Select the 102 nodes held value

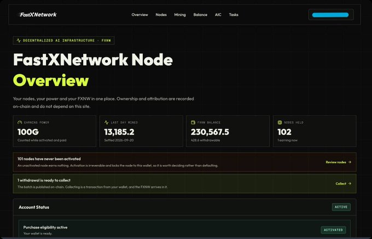coord(284,132)
